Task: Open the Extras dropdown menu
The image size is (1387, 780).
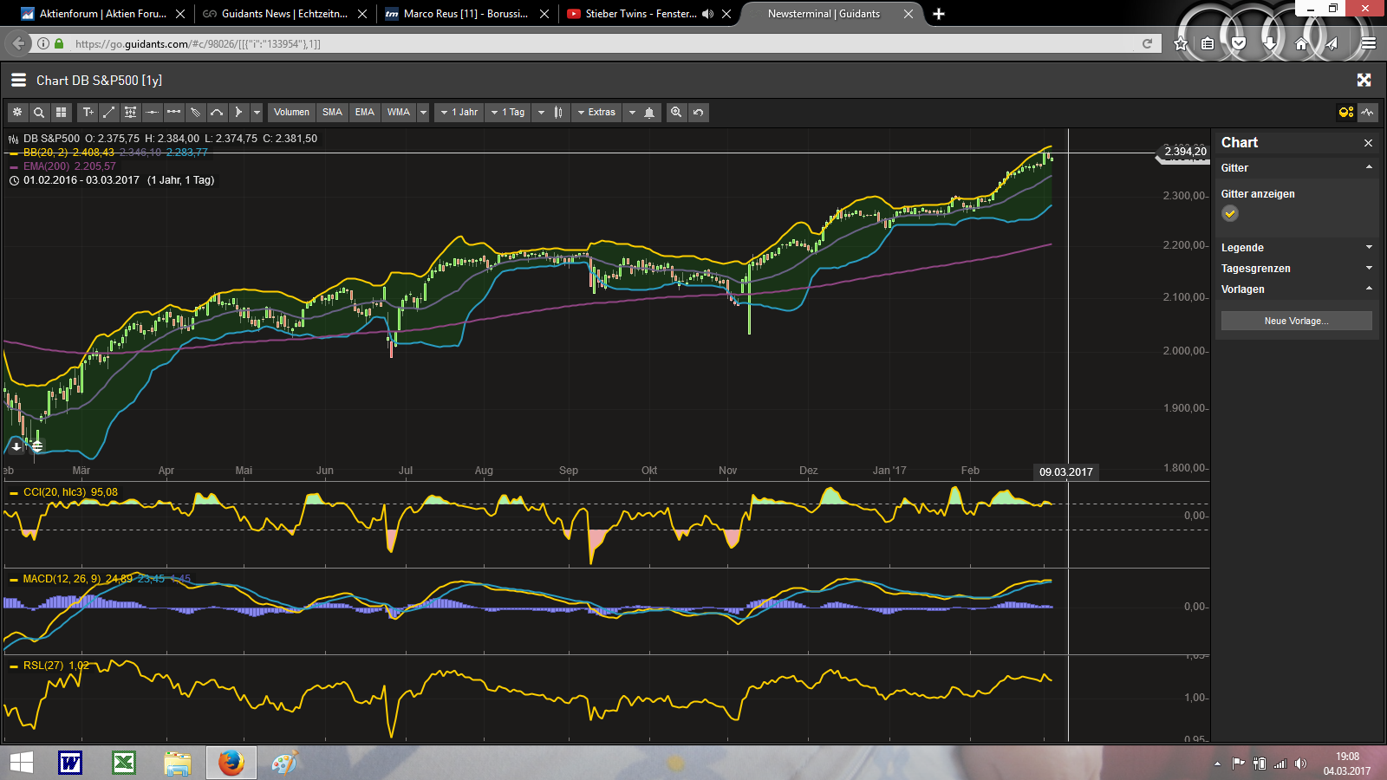Action: coord(596,112)
